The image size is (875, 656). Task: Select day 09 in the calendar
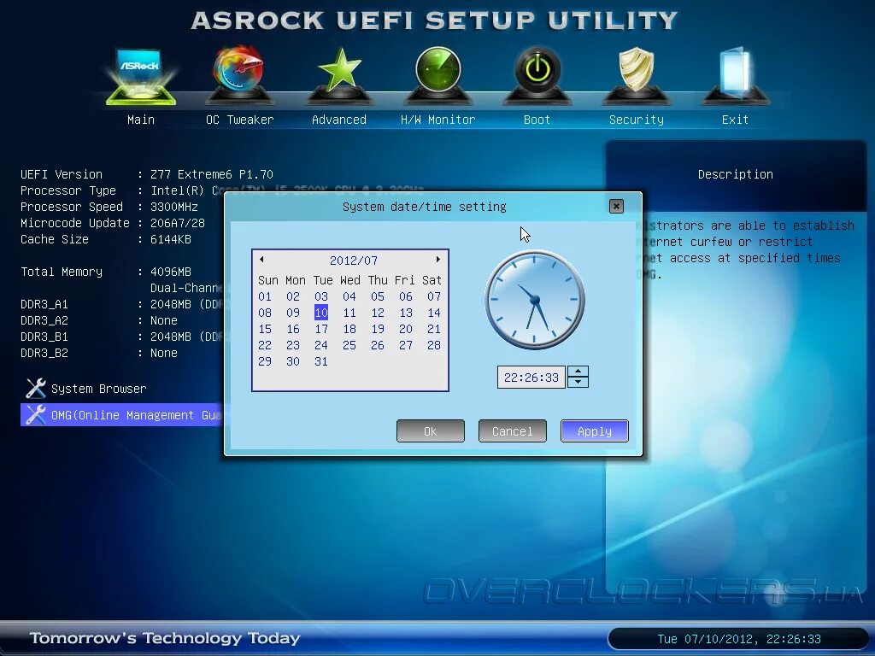pyautogui.click(x=293, y=313)
